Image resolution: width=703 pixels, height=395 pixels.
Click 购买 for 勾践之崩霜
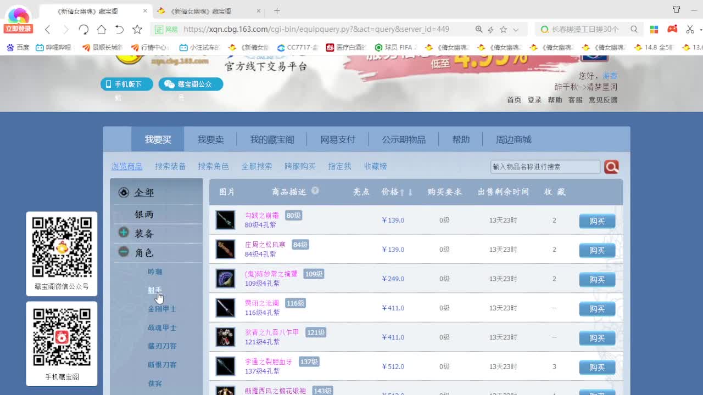[597, 221]
